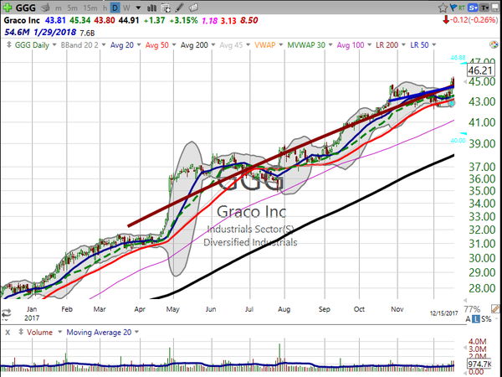502x377 pixels.
Task: Open the print chart icon
Action: 45,8
